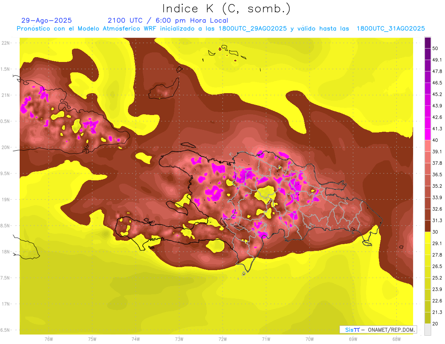Click the colorbar value '41.3'

pyautogui.click(x=437, y=129)
